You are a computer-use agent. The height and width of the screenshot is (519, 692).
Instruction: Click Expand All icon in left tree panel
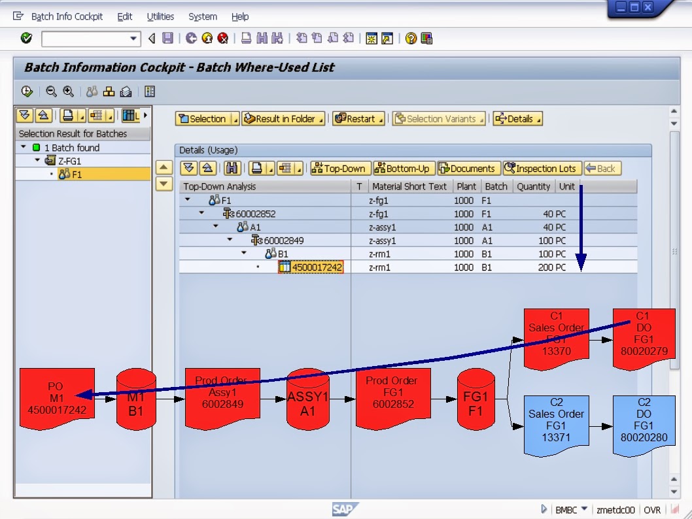click(25, 116)
